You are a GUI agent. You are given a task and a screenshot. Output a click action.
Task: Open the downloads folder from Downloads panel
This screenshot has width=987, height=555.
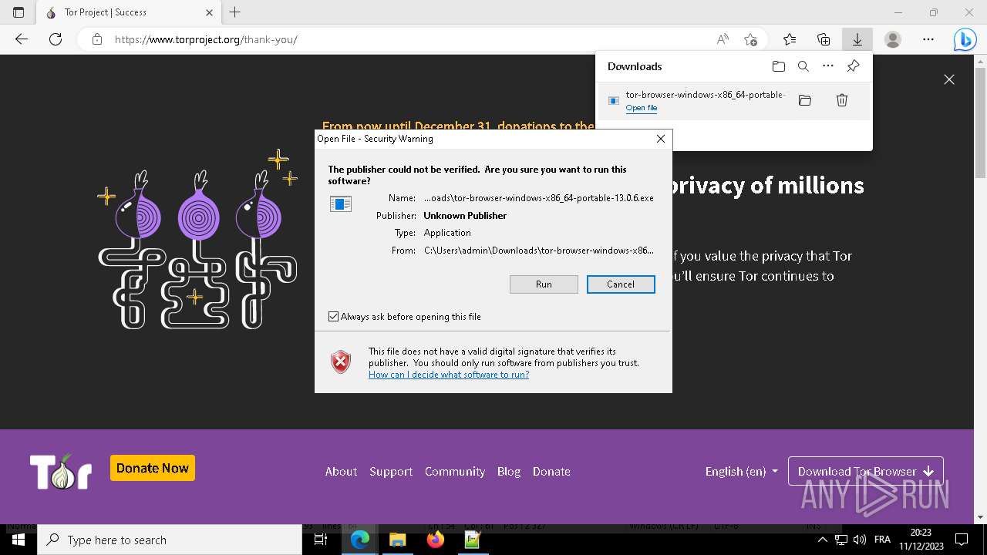pos(779,66)
